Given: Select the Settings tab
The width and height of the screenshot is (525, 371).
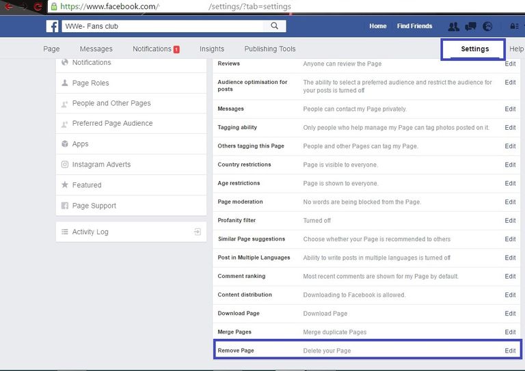Looking at the screenshot, I should (474, 49).
